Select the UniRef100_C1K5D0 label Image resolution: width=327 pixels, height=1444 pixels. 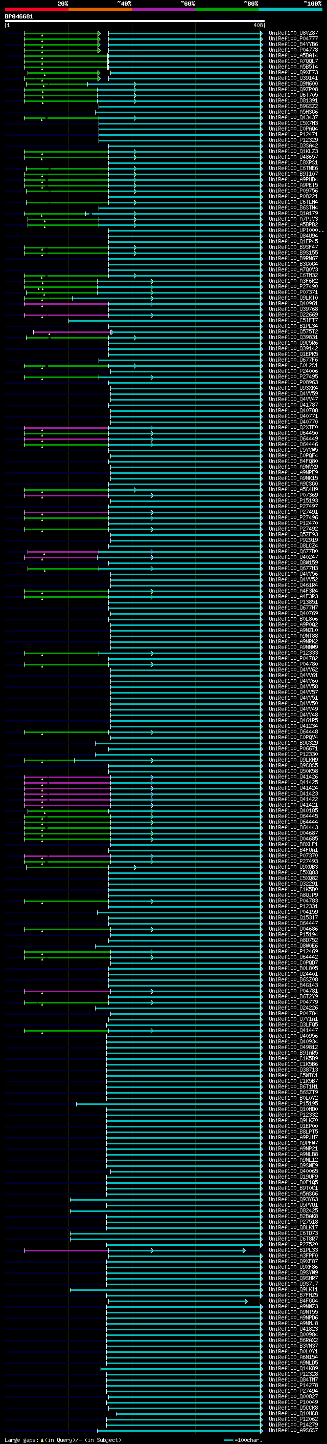293,890
